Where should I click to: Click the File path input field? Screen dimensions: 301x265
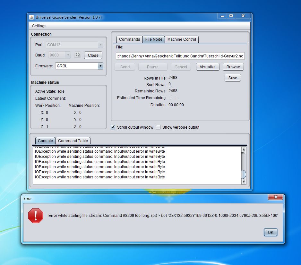180,56
